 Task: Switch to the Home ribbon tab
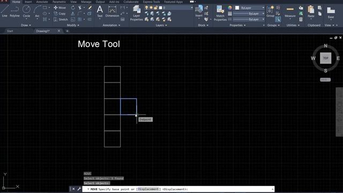coord(16,2)
